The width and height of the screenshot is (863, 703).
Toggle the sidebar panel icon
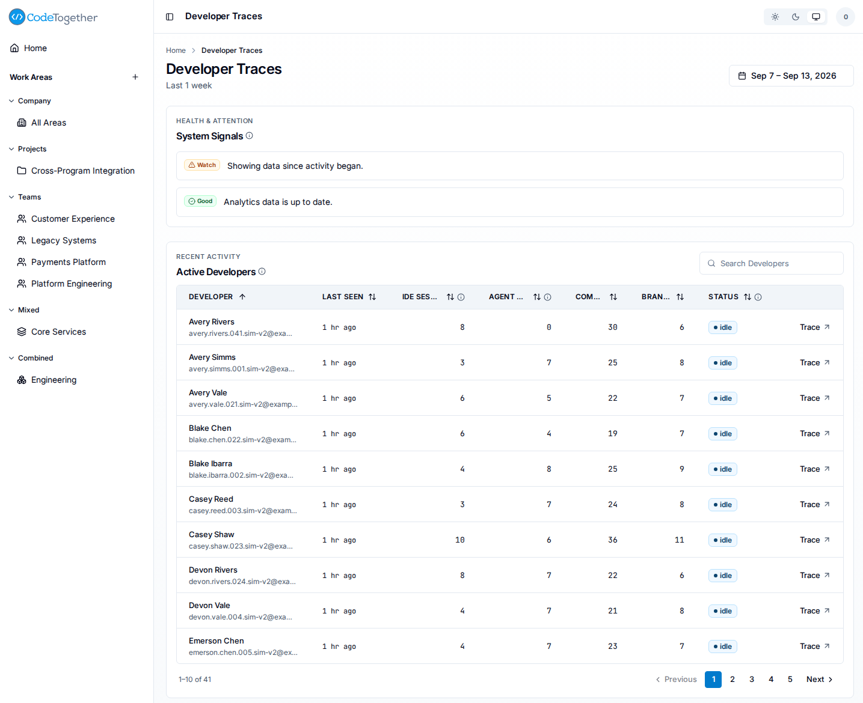[x=170, y=17]
